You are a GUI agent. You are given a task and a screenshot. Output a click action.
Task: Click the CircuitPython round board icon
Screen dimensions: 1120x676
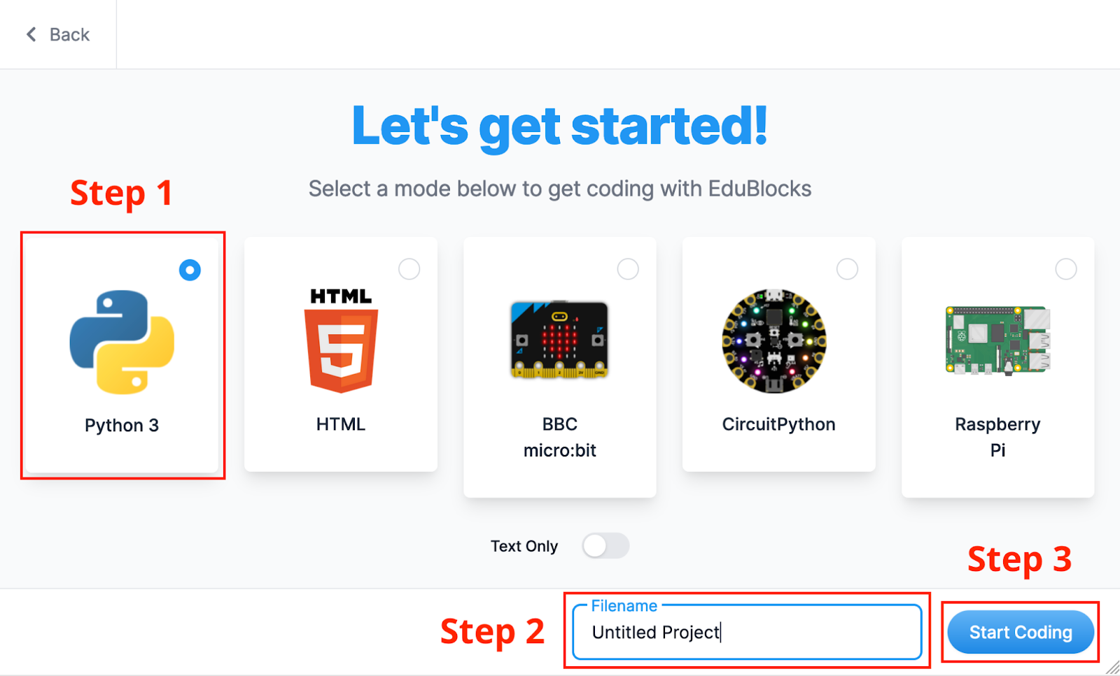[x=774, y=341]
